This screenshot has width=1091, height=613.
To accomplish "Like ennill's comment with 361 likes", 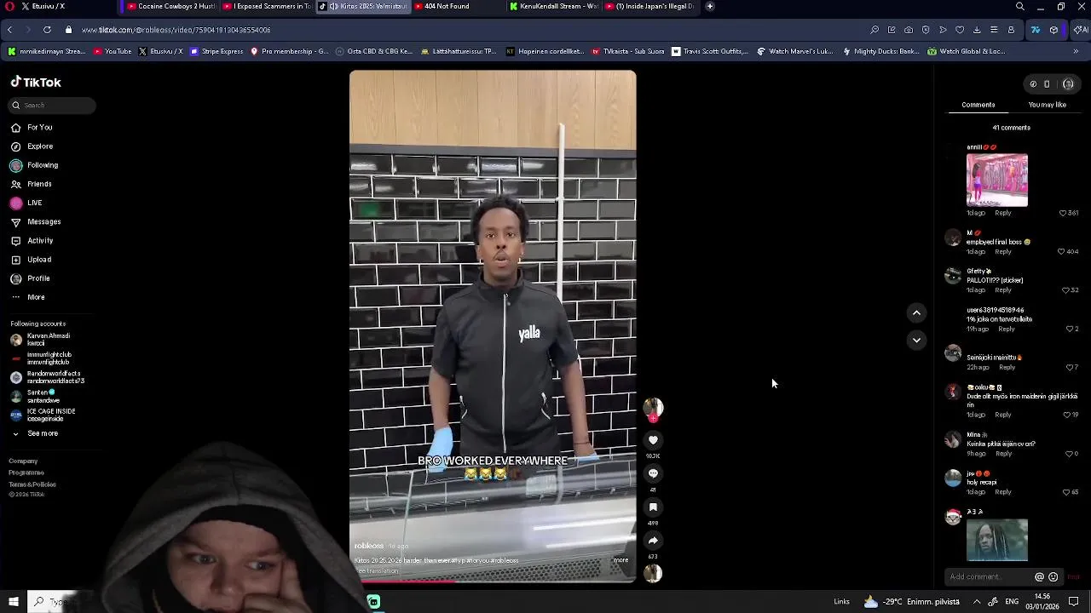I will point(1063,213).
